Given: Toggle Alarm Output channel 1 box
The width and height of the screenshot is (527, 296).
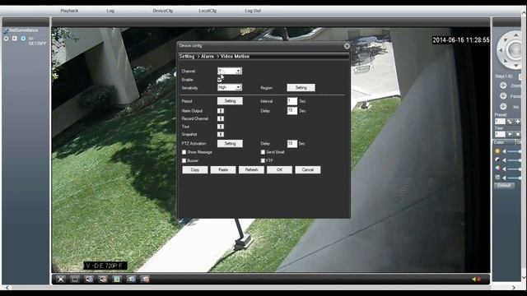Looking at the screenshot, I should [x=221, y=111].
